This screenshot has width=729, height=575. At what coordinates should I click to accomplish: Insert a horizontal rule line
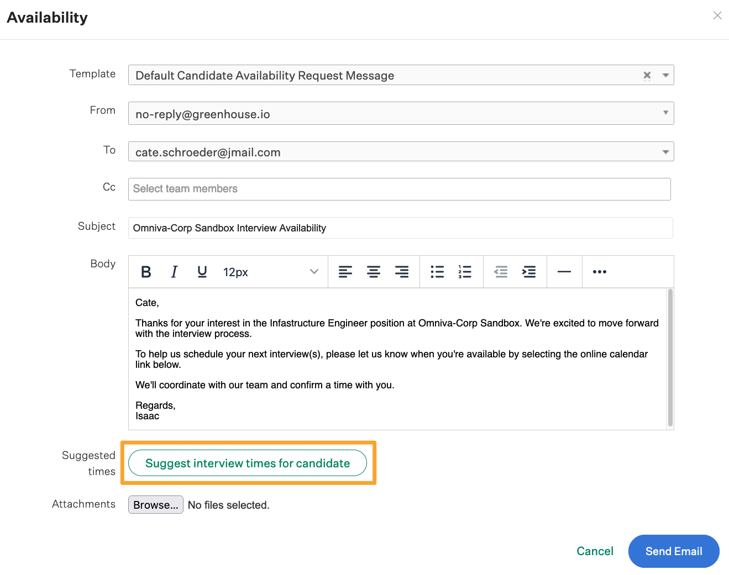[564, 272]
